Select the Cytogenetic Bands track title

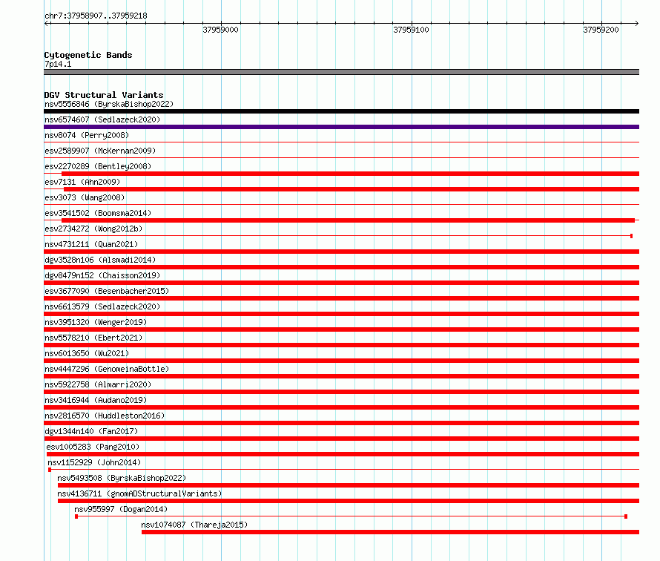click(x=88, y=55)
